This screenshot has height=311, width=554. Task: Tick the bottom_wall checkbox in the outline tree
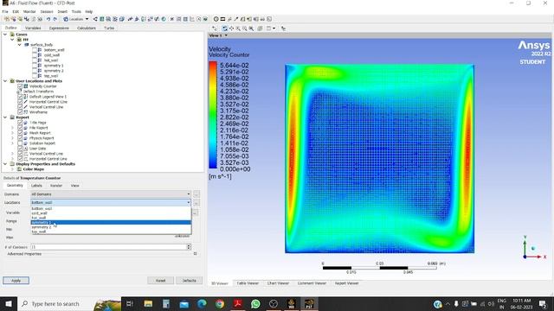[35, 50]
